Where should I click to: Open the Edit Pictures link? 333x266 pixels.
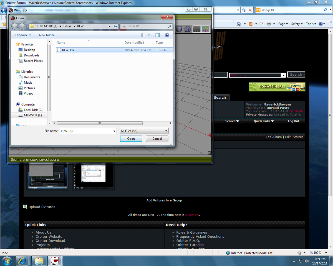pos(294,137)
